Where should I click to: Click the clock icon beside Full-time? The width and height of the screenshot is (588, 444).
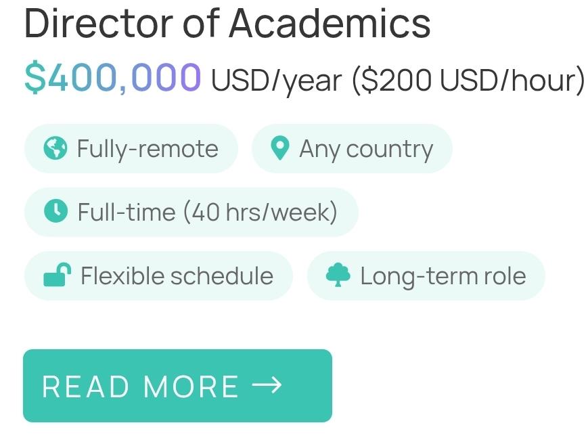tap(55, 210)
